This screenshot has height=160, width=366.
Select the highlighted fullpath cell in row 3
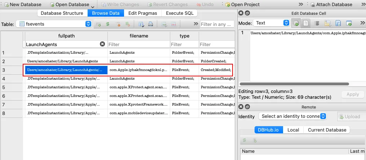coord(66,70)
